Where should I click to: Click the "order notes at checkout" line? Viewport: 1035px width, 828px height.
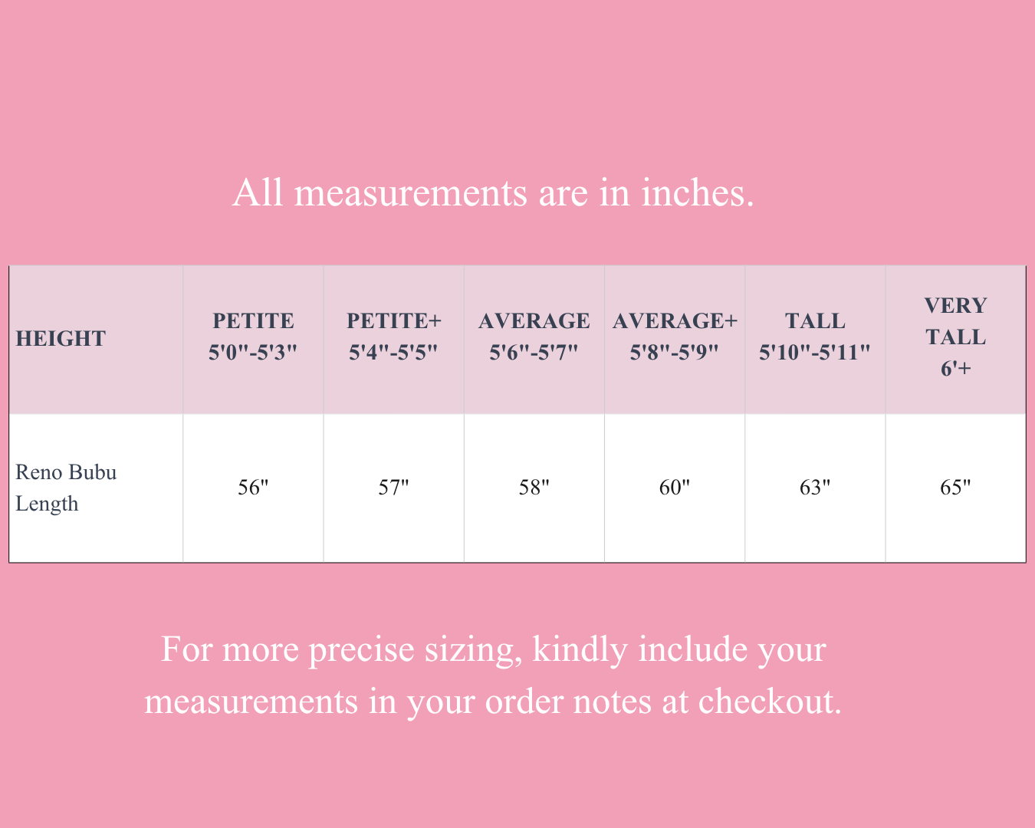pyautogui.click(x=493, y=701)
